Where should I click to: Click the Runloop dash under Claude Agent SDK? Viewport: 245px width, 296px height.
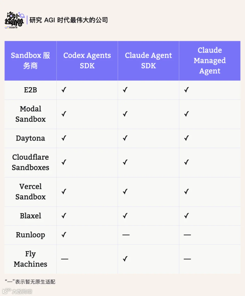126,235
